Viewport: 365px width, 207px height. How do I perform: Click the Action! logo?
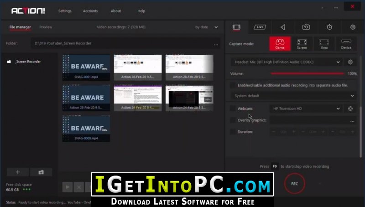point(28,10)
